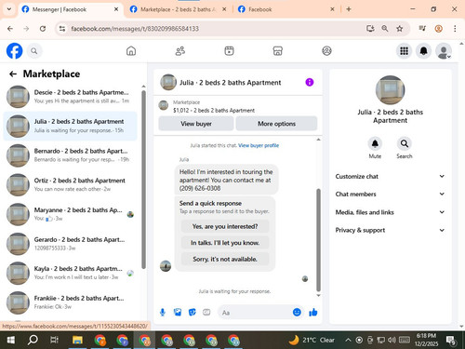Screen dimensions: 465x349
Task: Open the Bernardo conversation
Action: (70, 155)
